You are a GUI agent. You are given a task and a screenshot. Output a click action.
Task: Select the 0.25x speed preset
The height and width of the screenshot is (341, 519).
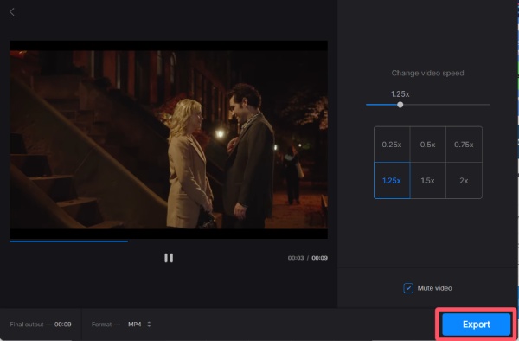click(x=392, y=145)
